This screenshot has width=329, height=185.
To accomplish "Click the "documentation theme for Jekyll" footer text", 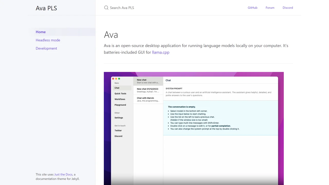I will click(x=58, y=179).
